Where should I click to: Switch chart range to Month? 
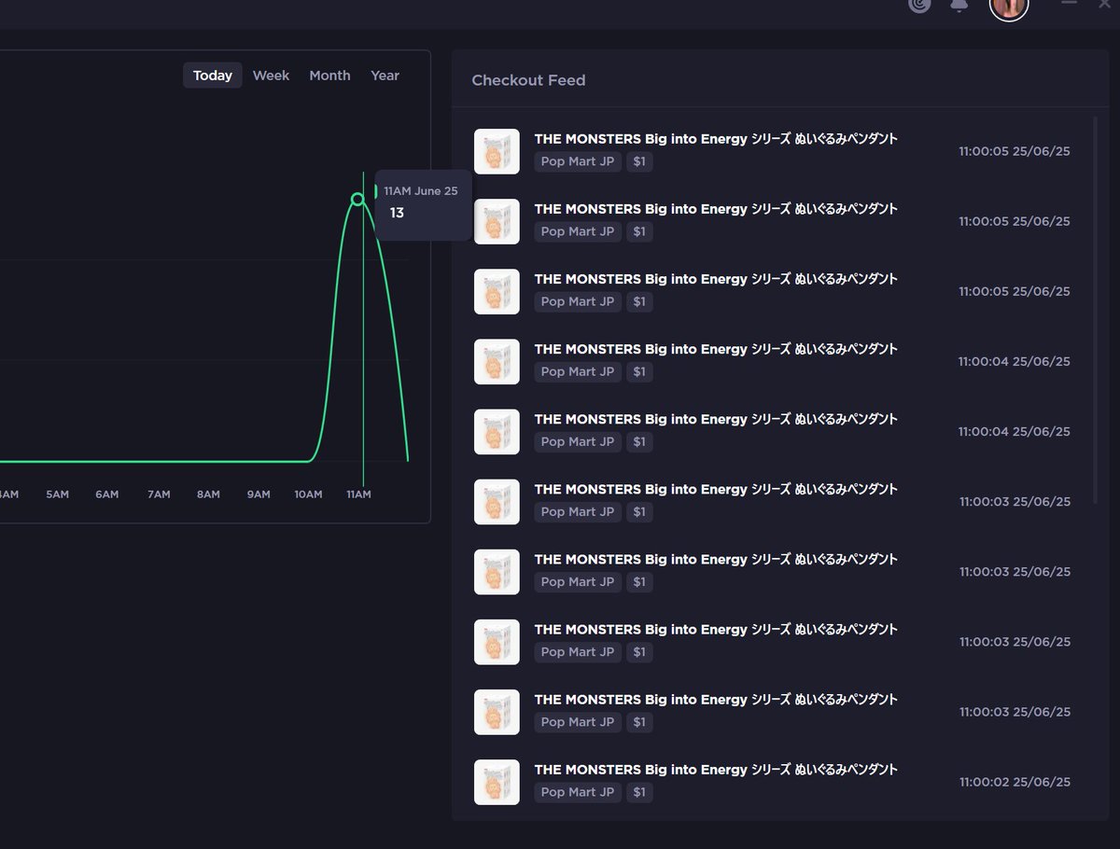tap(329, 76)
